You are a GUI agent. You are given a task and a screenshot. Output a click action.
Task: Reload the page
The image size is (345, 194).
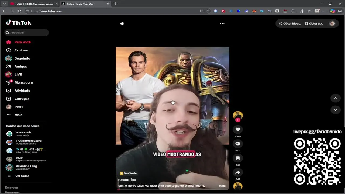tap(20, 11)
